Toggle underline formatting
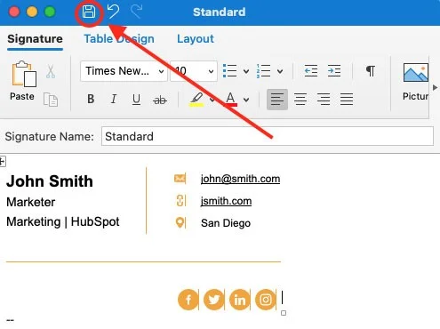Screen dimensions: 440x329 click(x=136, y=100)
